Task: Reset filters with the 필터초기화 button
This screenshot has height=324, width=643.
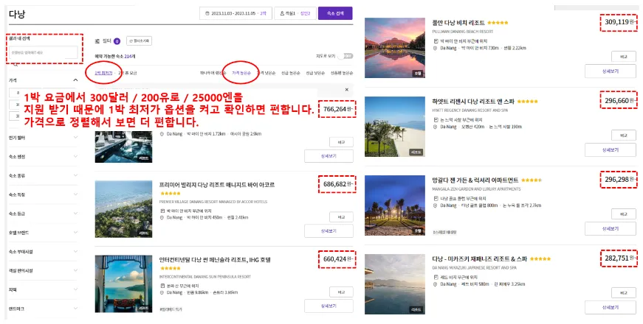Action: coord(139,40)
